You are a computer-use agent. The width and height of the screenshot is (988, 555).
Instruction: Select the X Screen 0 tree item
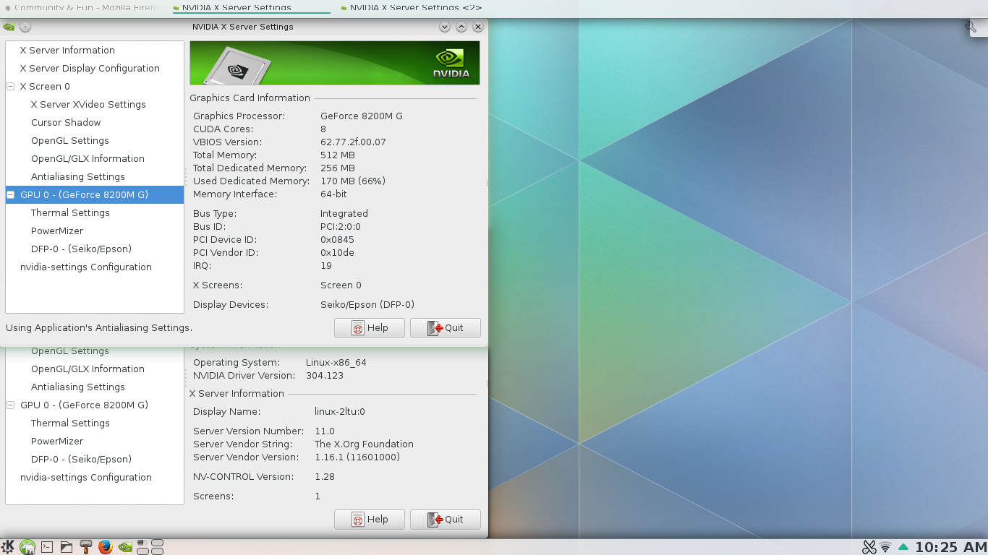point(45,86)
